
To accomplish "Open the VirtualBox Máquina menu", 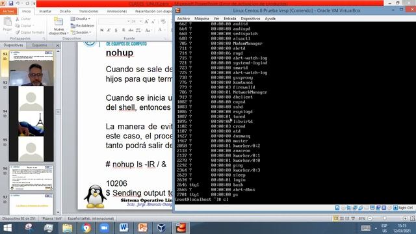I will coord(201,19).
